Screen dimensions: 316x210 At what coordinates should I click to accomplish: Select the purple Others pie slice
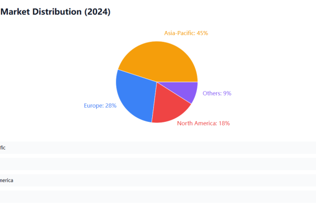pyautogui.click(x=185, y=91)
